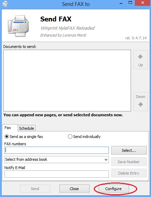Focus the FAX numbers input field

click(x=57, y=150)
